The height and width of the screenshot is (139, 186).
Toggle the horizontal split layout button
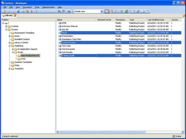coord(111,12)
